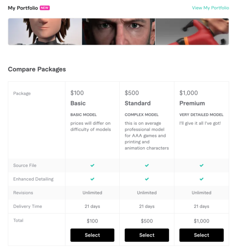The image size is (237, 249).
Task: Click Enhanced Detailing checkmark under Standard
Action: pyautogui.click(x=147, y=179)
